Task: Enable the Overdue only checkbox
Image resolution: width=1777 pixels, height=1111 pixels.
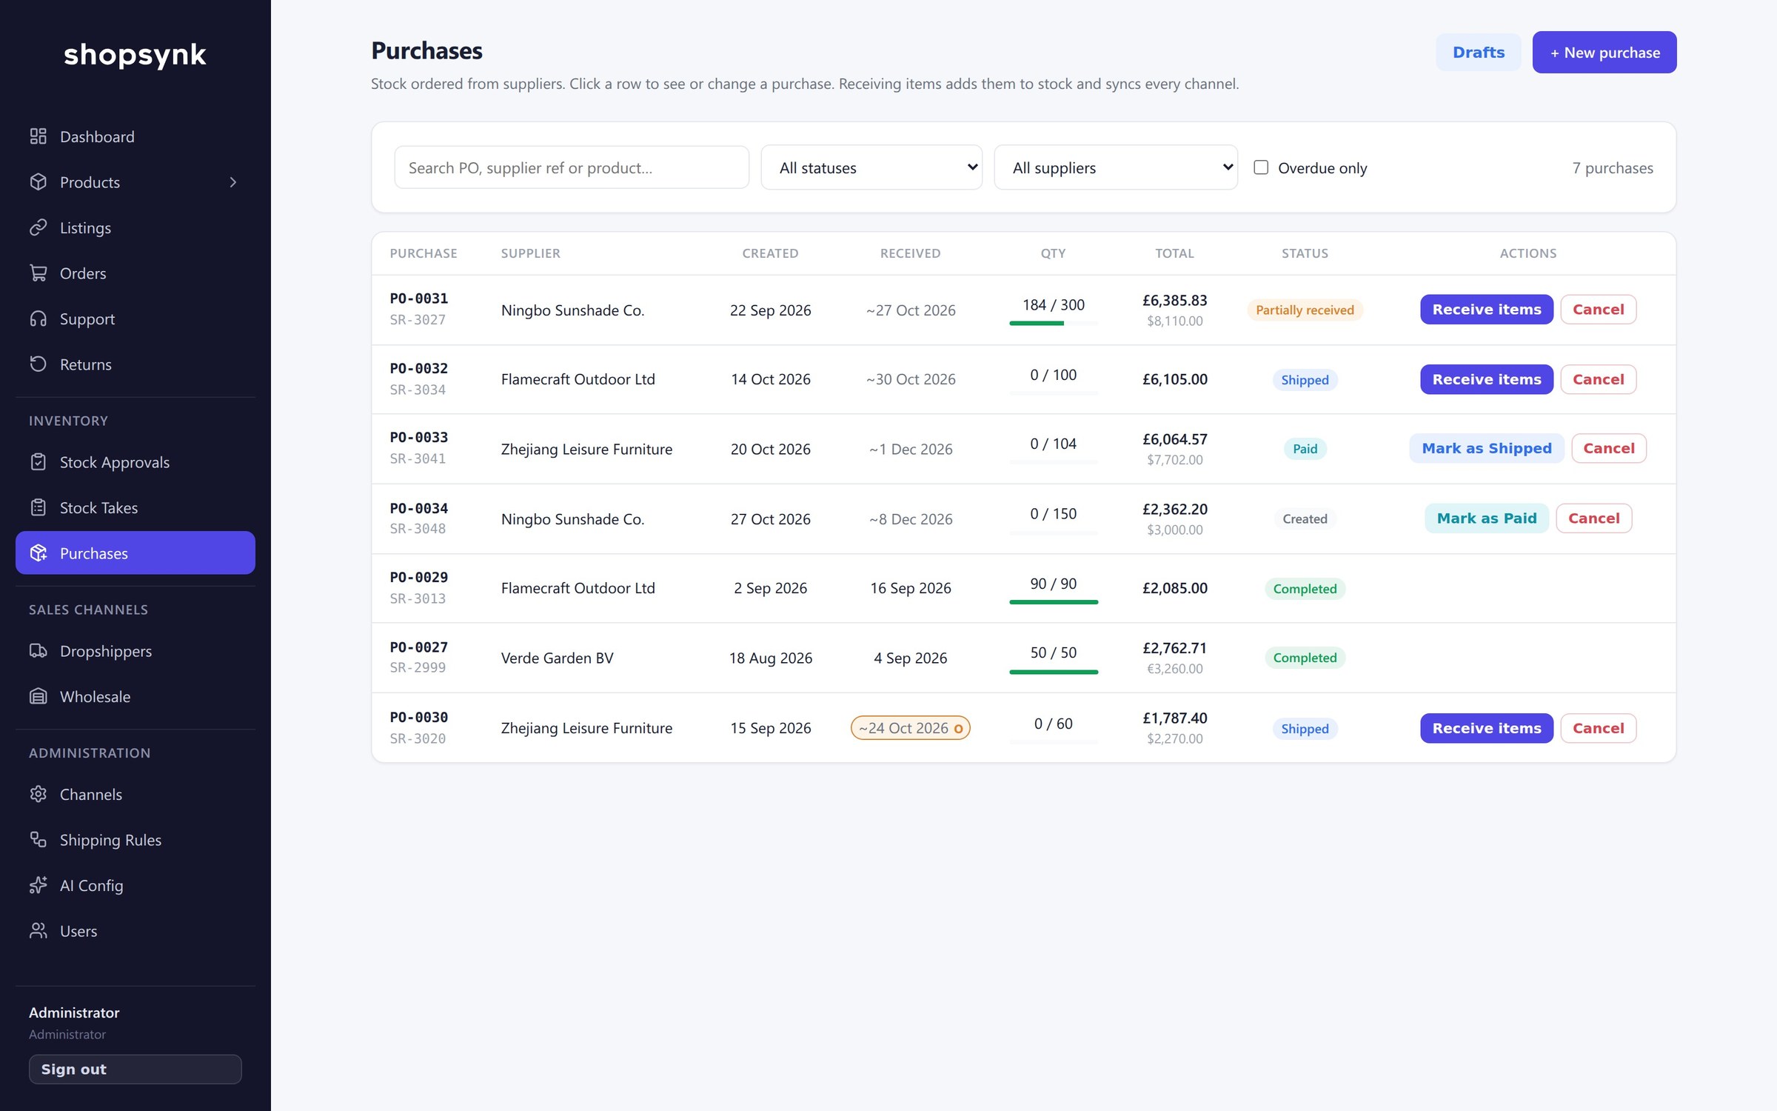Action: point(1261,167)
